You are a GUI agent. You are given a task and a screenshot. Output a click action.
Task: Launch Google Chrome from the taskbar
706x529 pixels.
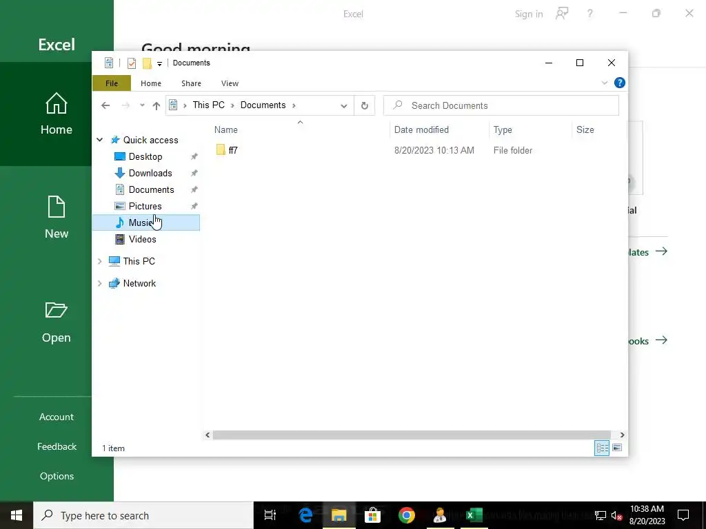[407, 515]
